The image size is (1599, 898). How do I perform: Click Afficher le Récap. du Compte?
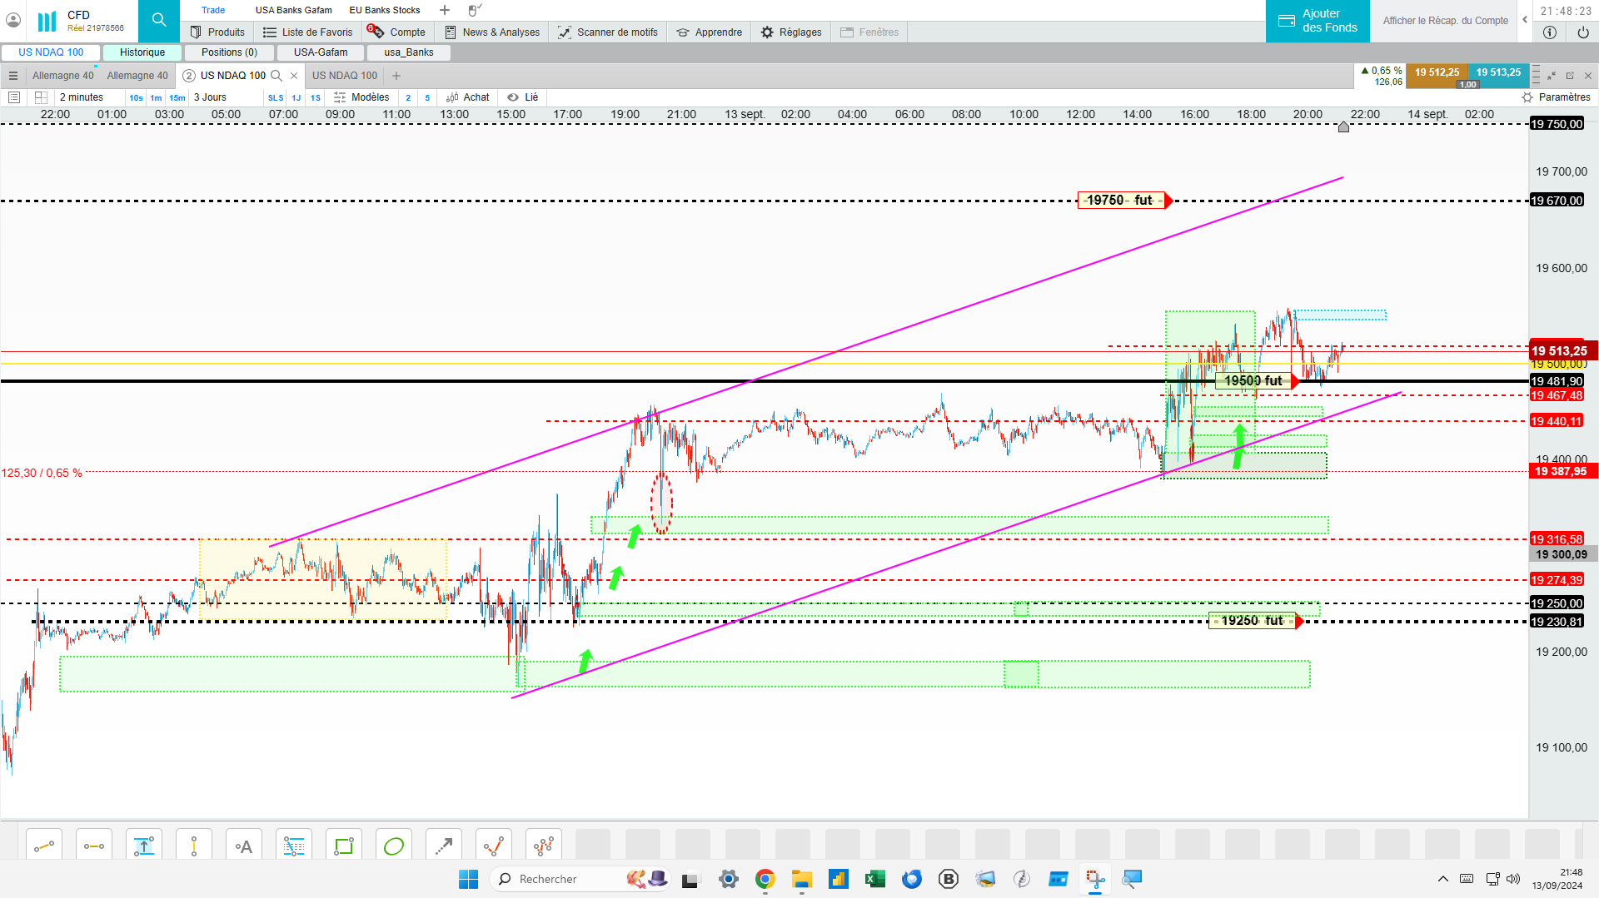1446,21
